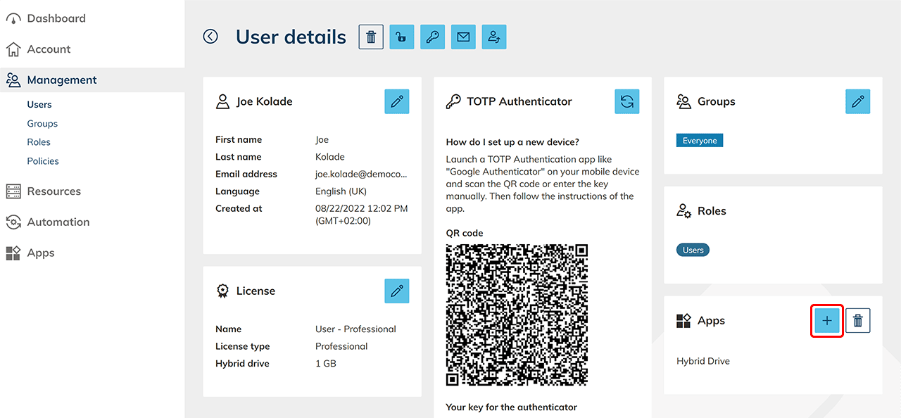Go back using the arrow beside User details
The image size is (901, 418).
[x=210, y=37]
